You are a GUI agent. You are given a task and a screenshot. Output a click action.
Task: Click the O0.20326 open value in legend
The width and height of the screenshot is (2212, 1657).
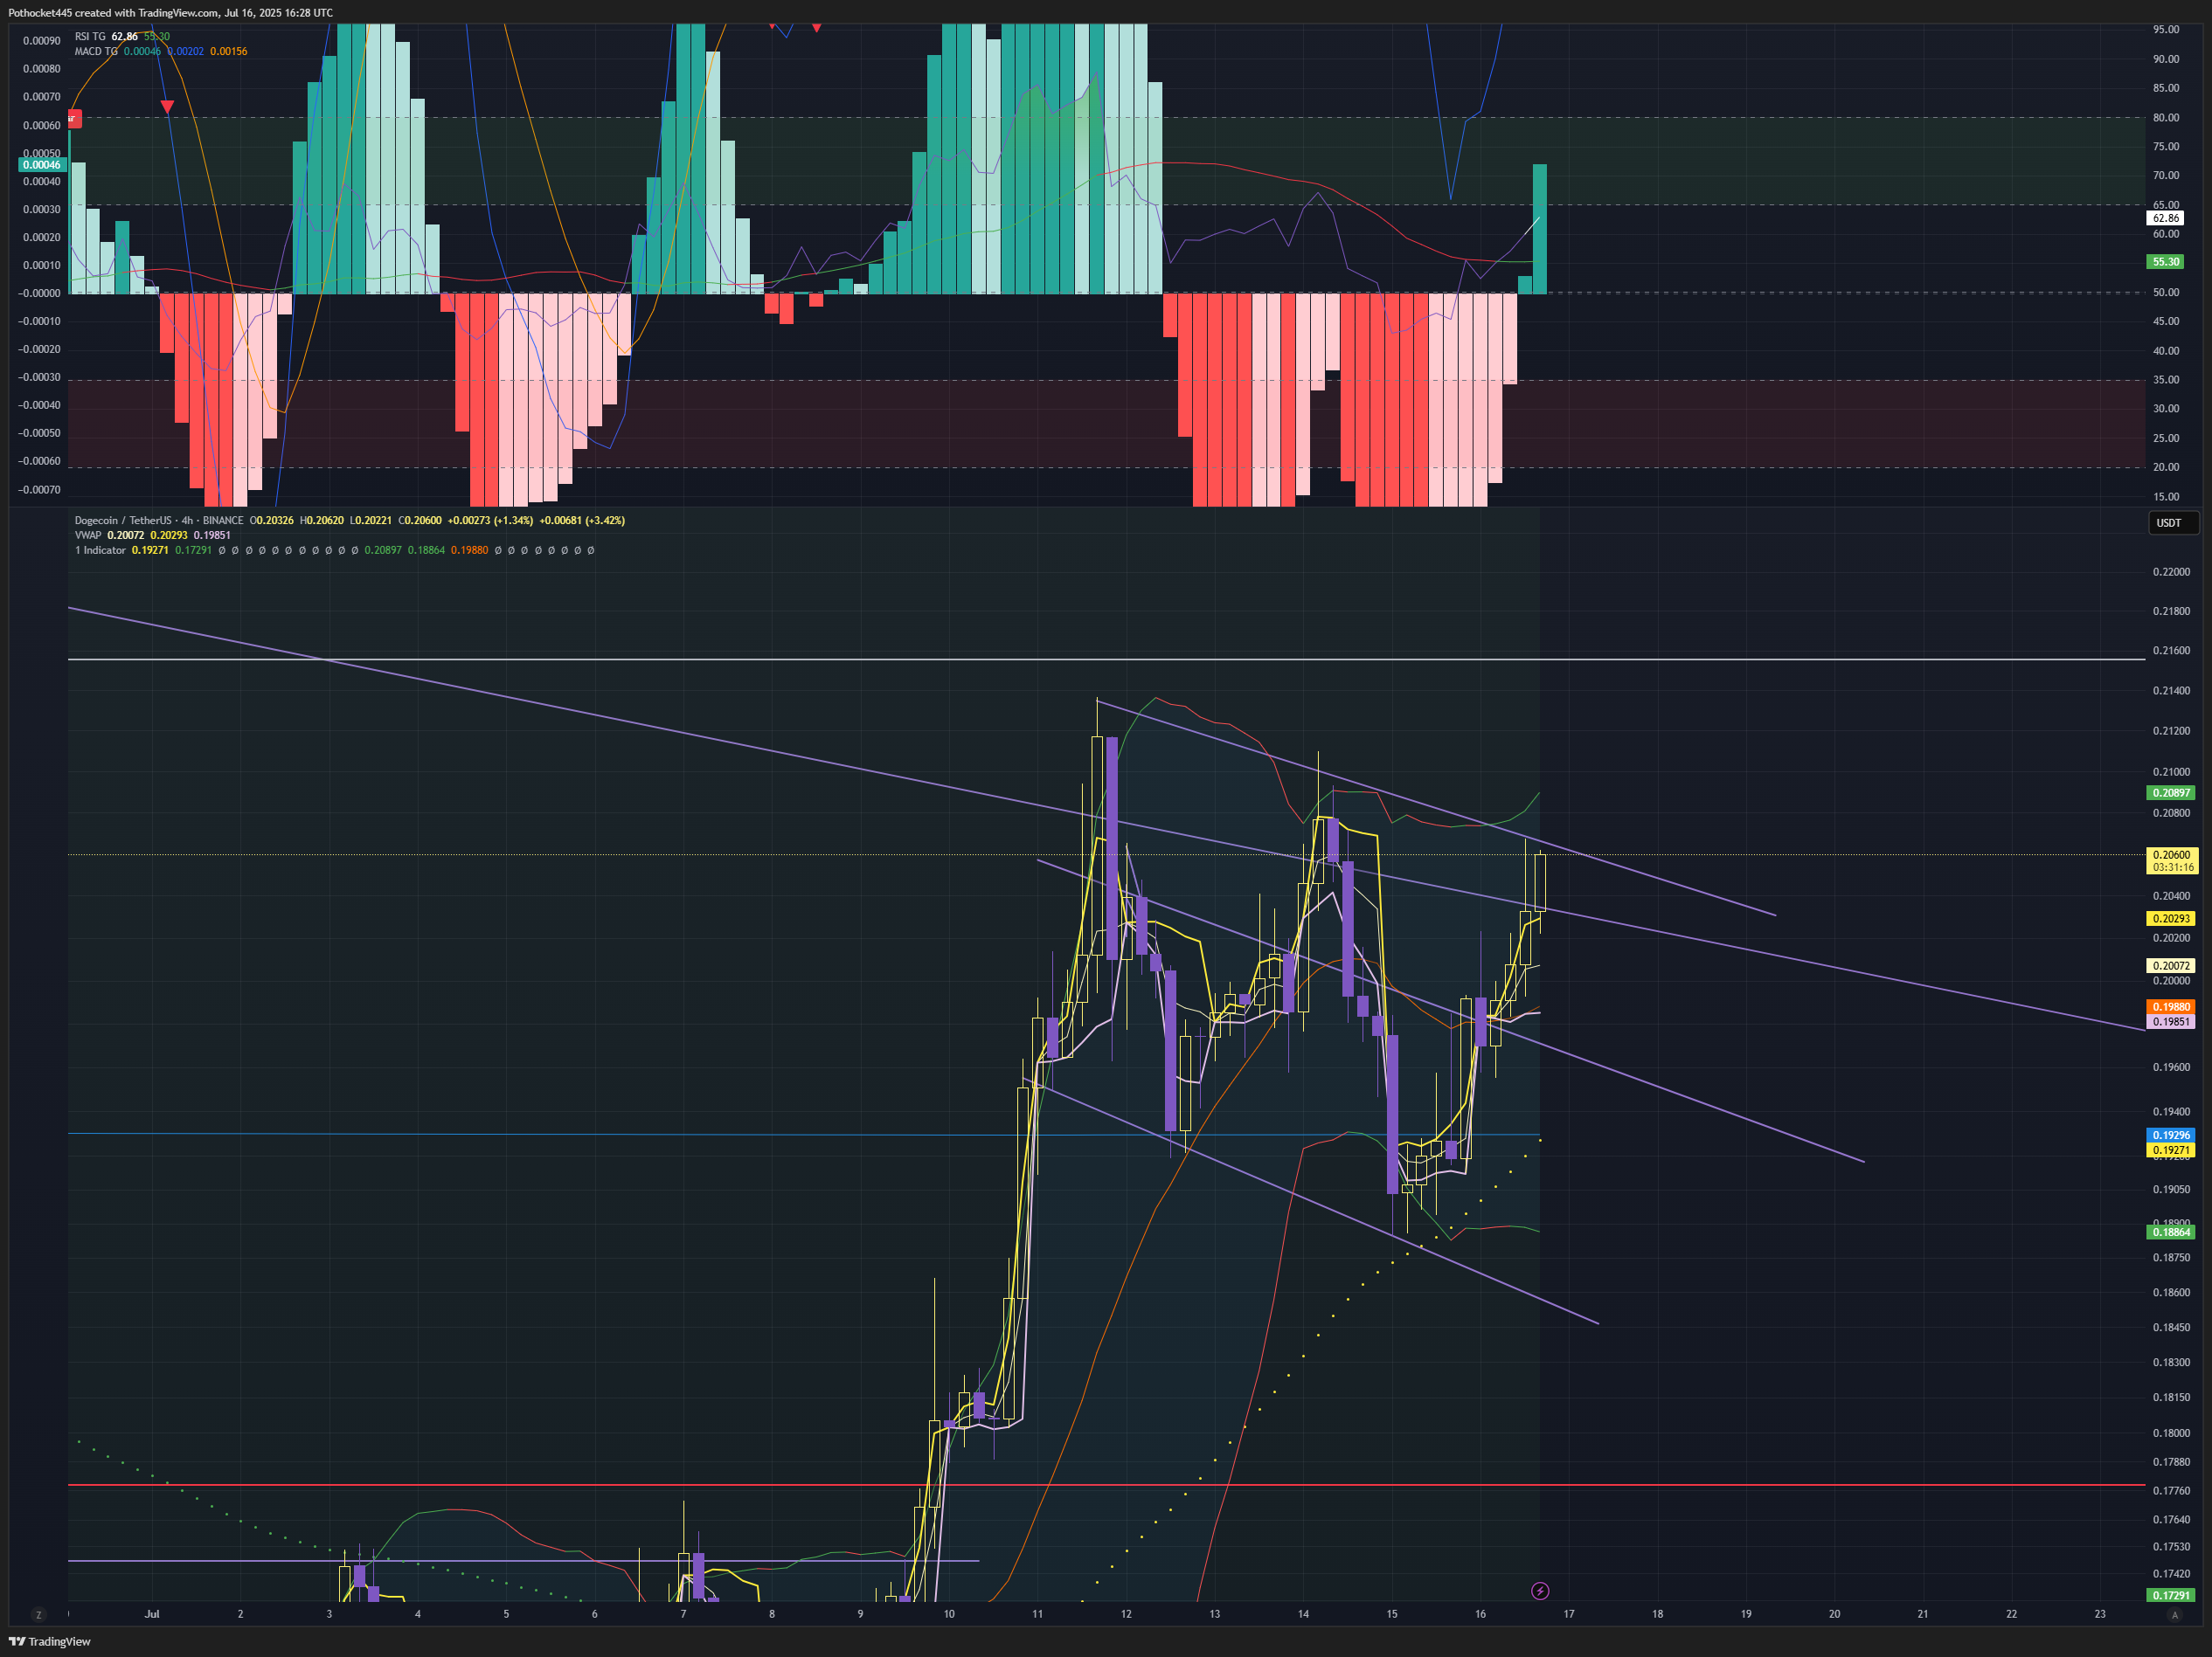click(272, 521)
